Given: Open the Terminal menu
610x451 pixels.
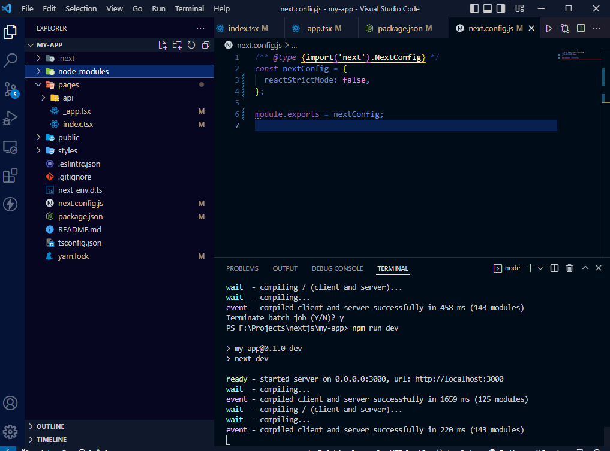Looking at the screenshot, I should pyautogui.click(x=190, y=8).
